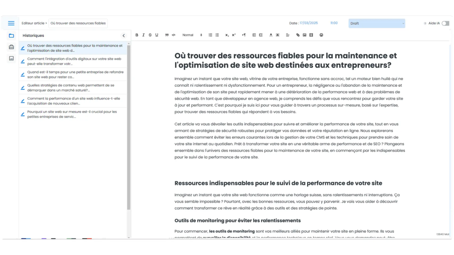Insert a code block
The width and height of the screenshot is (454, 255).
pos(173,35)
